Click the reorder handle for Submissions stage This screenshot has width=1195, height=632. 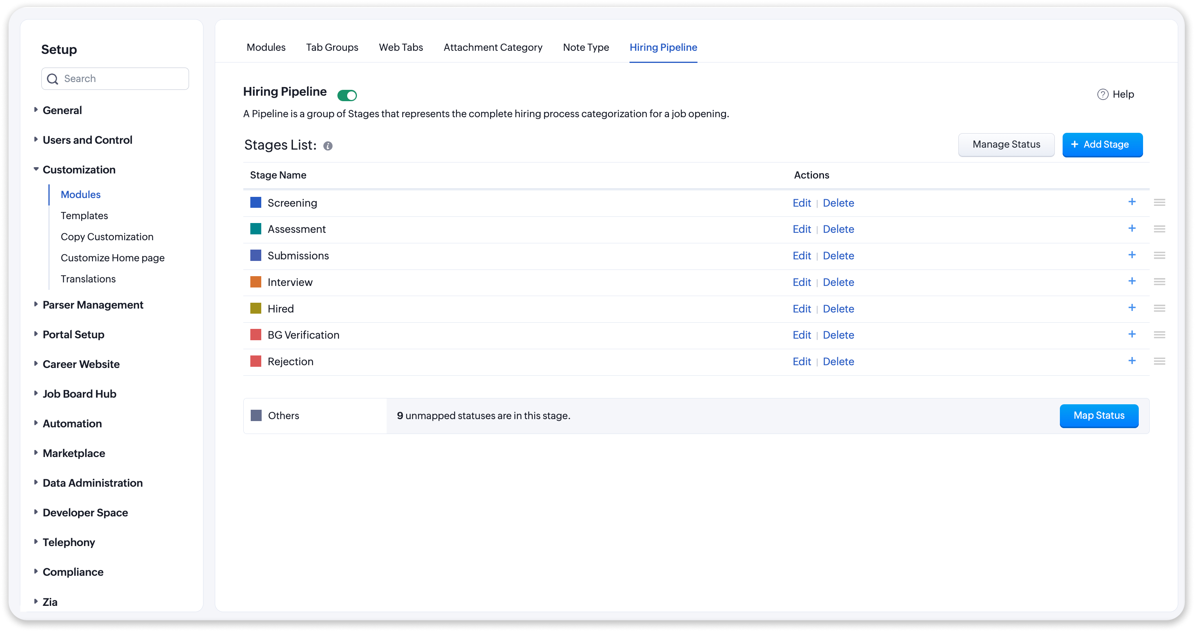tap(1160, 255)
